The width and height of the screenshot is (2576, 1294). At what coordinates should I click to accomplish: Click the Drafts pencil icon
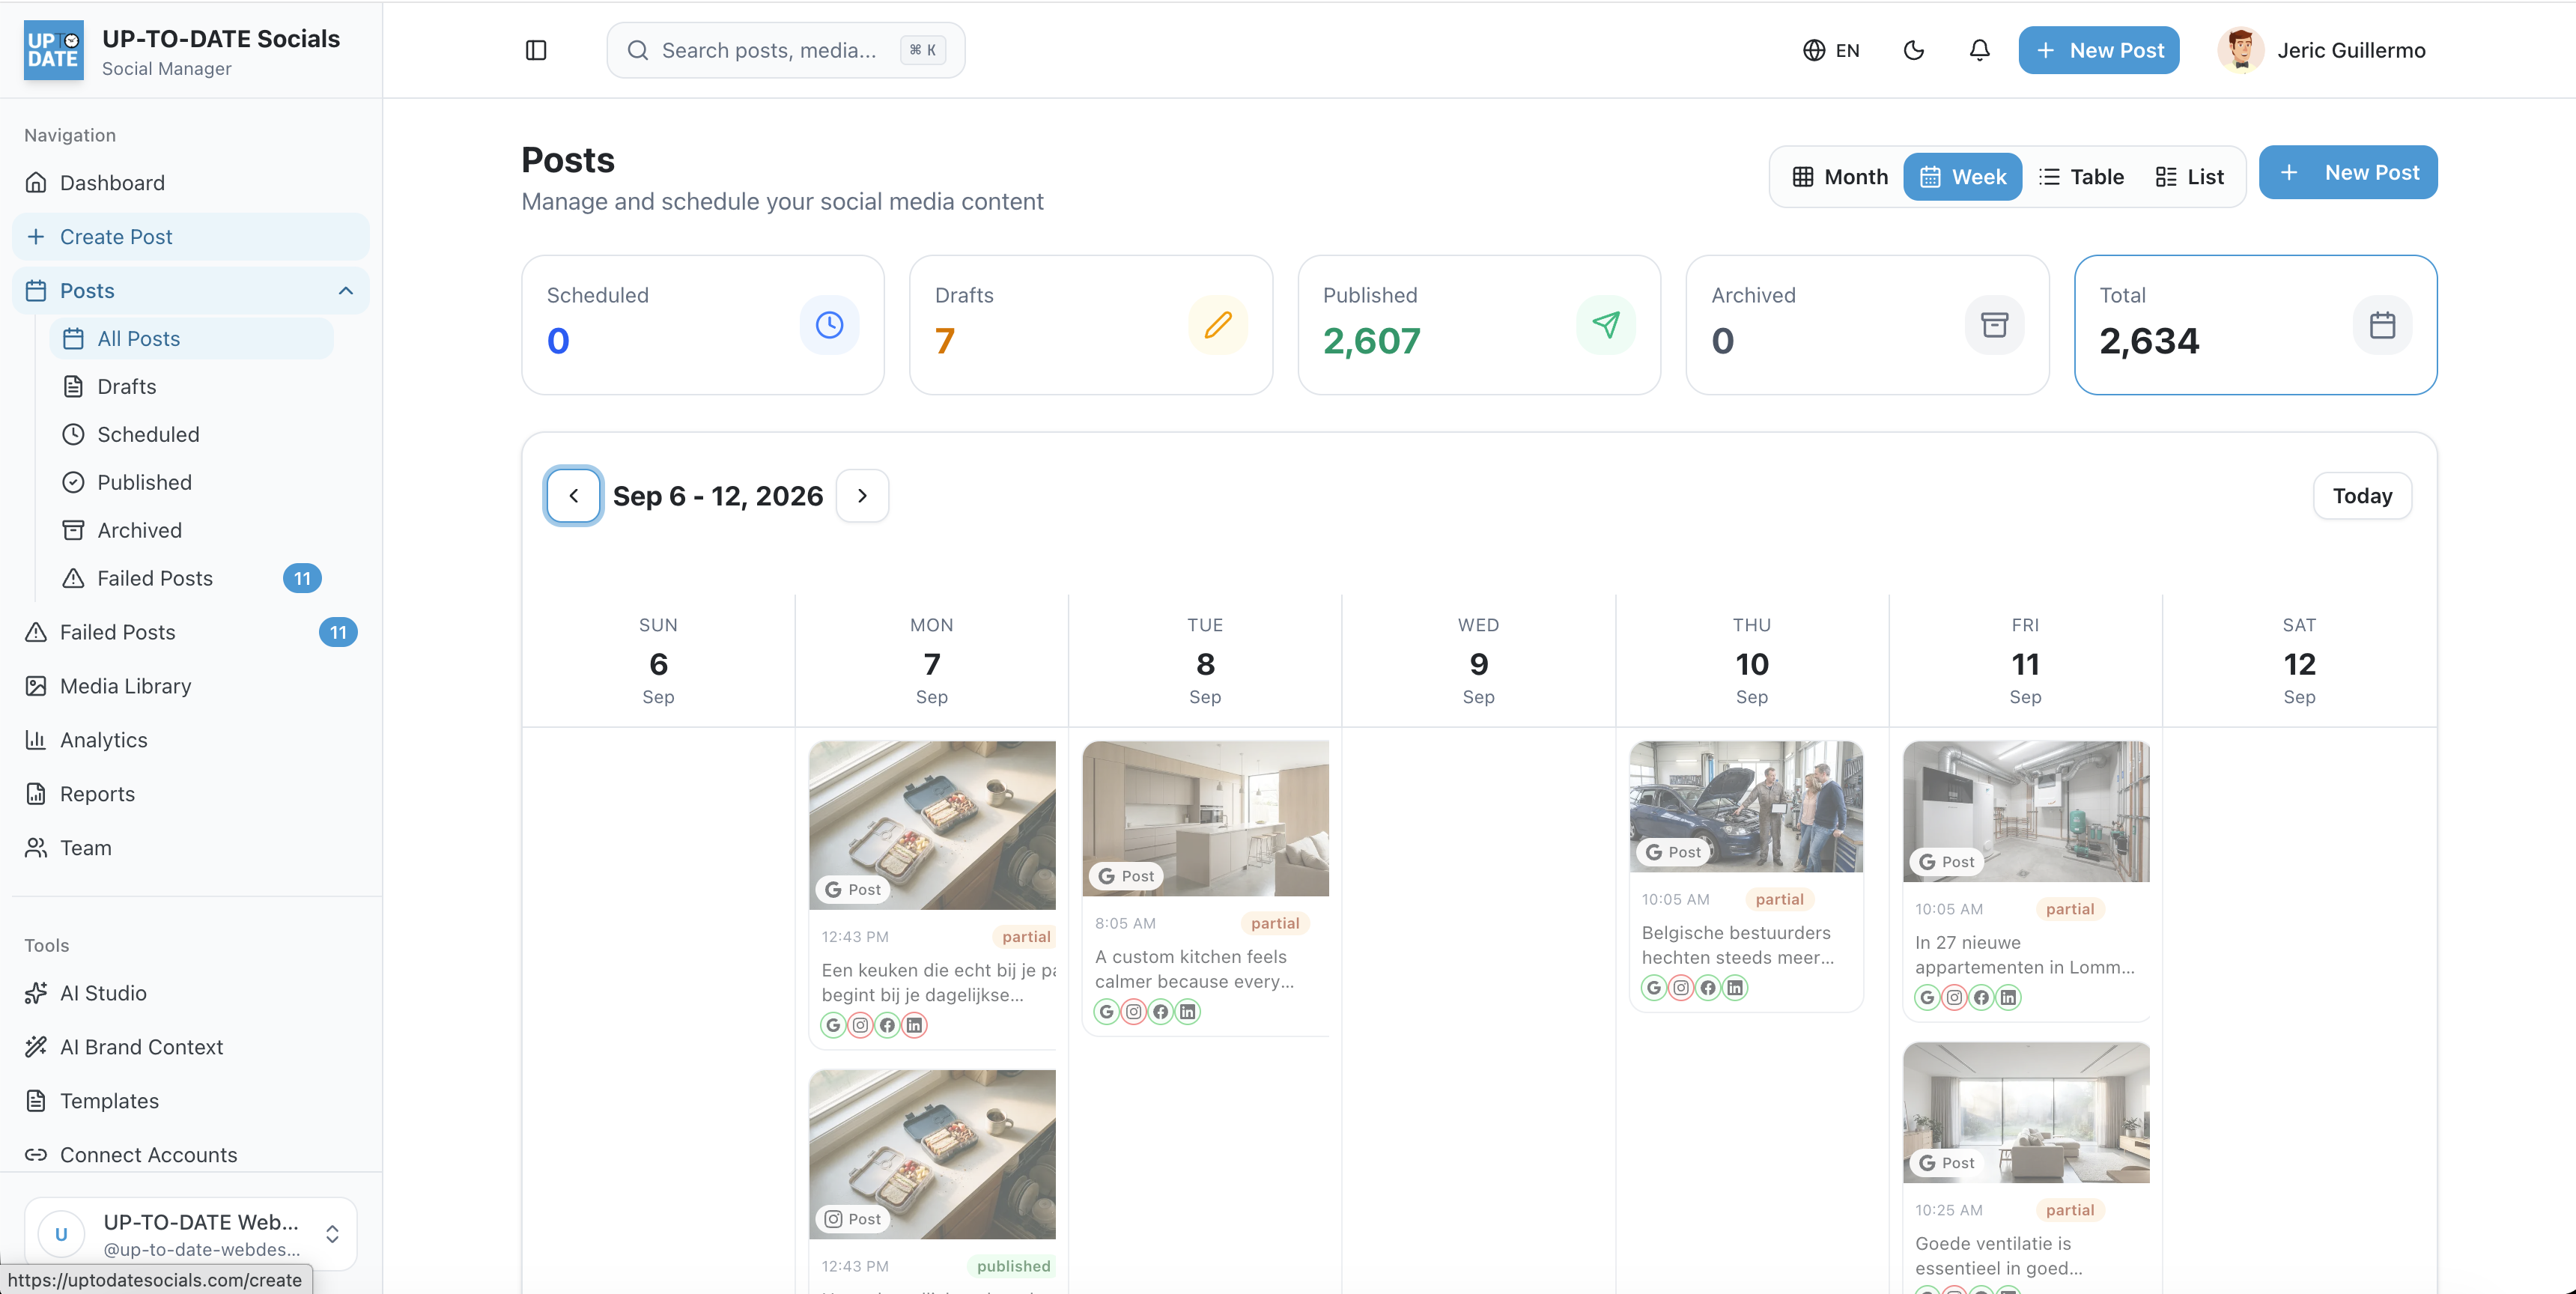[x=1217, y=325]
